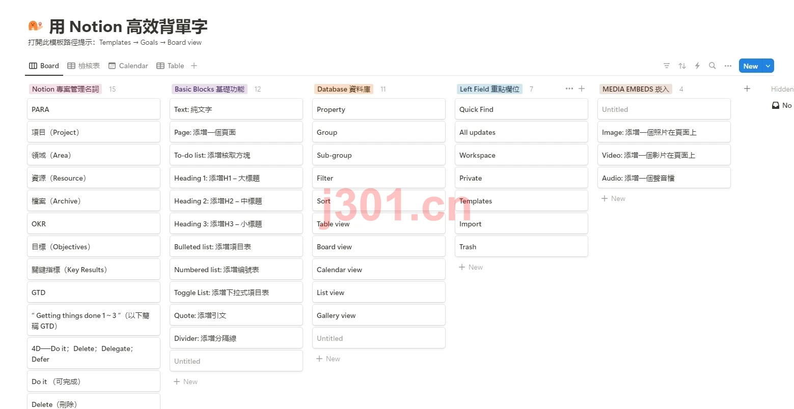Open the Toggle List card

point(236,293)
